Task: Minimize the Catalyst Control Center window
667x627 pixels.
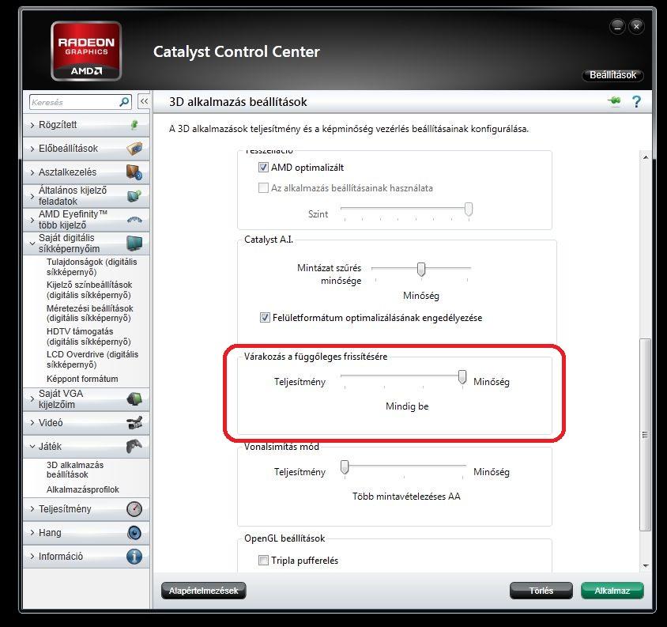Action: coord(617,26)
